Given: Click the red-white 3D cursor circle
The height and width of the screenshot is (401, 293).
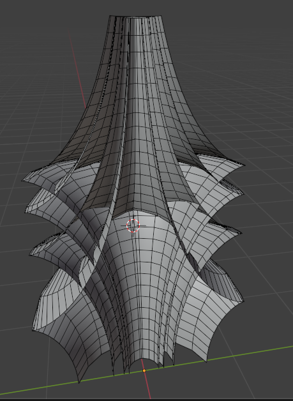Looking at the screenshot, I should click(x=133, y=226).
